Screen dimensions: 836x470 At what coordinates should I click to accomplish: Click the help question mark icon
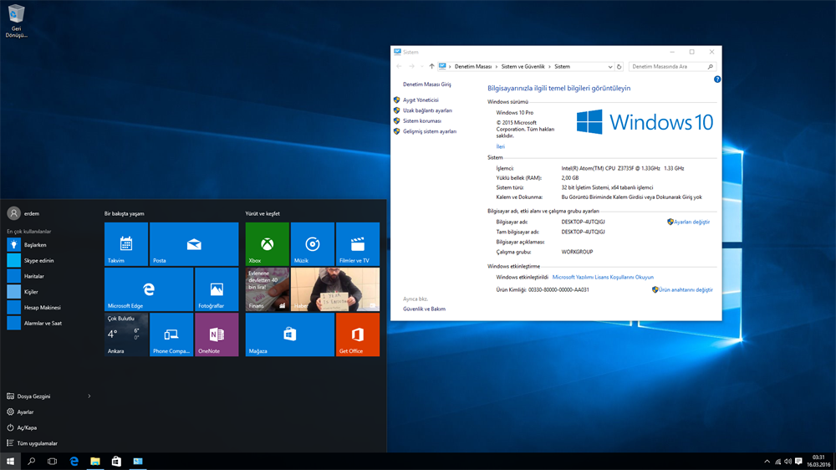pyautogui.click(x=717, y=79)
